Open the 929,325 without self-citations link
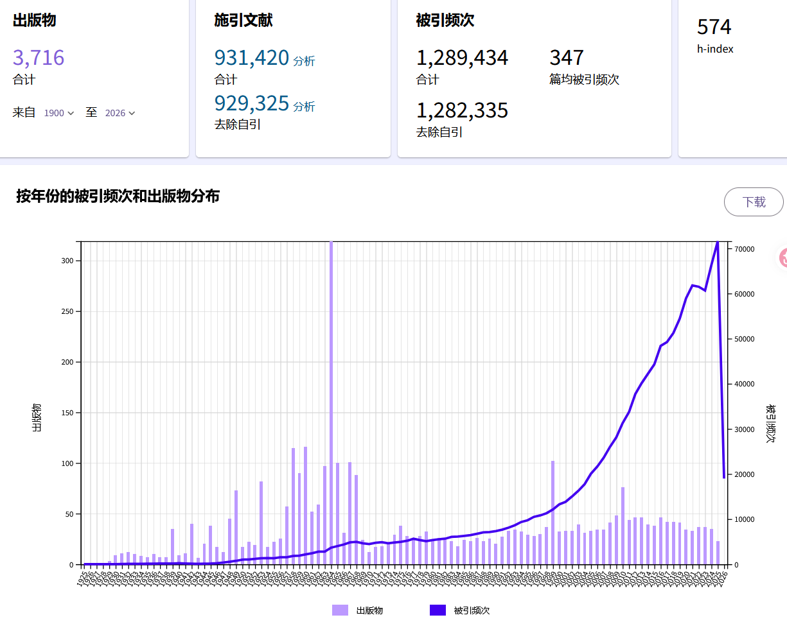Viewport: 787px width, 622px height. coord(252,103)
